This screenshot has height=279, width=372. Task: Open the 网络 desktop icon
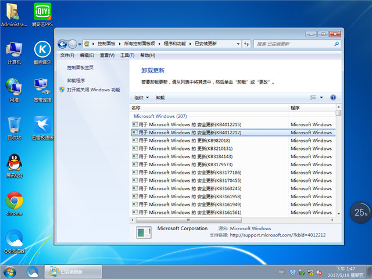pos(14,91)
